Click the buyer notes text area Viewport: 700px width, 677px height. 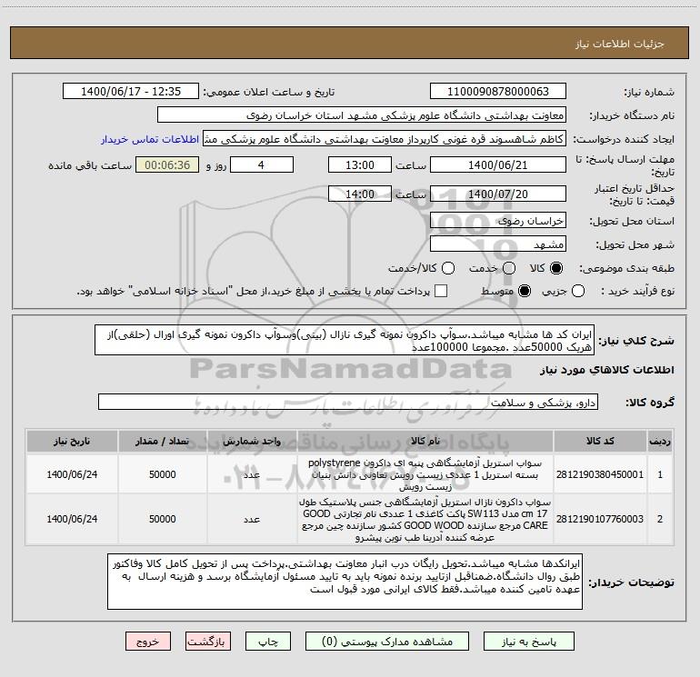(345, 582)
